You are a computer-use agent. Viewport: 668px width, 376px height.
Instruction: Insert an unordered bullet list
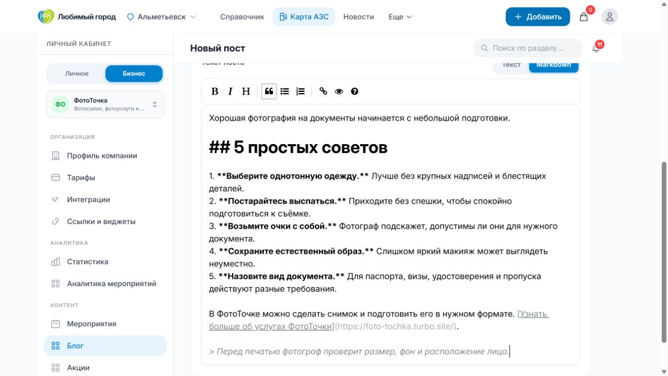tap(285, 91)
